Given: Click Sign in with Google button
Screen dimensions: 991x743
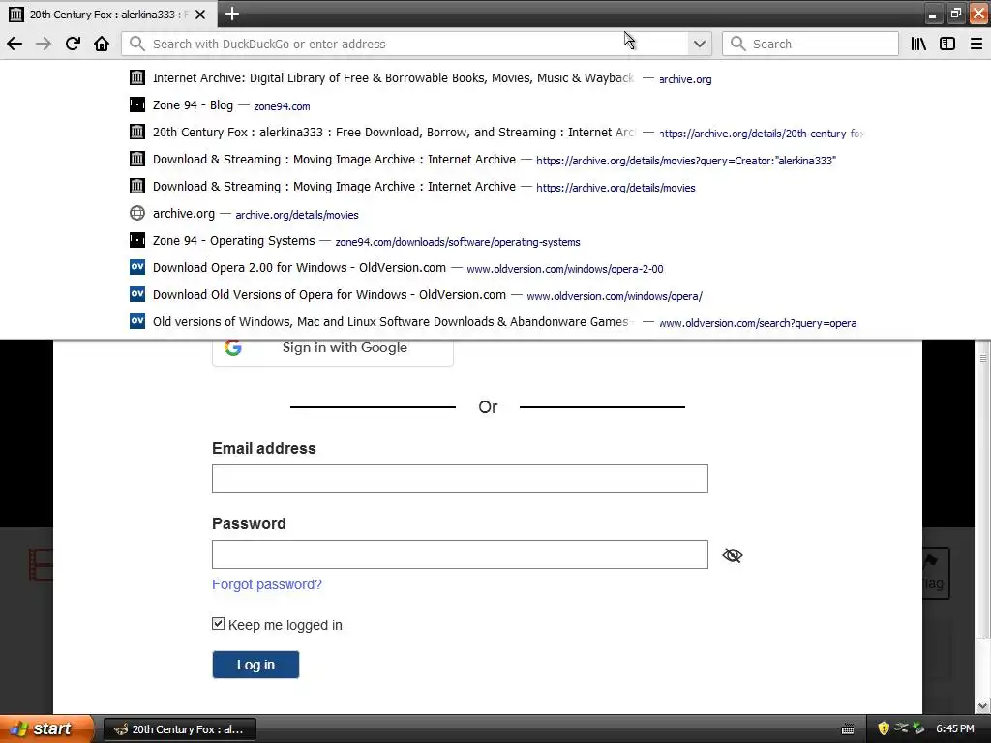Looking at the screenshot, I should coord(333,350).
